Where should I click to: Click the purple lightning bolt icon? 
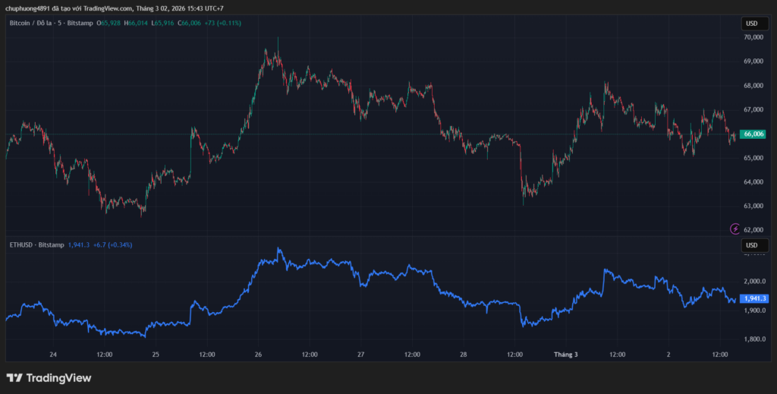(x=735, y=229)
